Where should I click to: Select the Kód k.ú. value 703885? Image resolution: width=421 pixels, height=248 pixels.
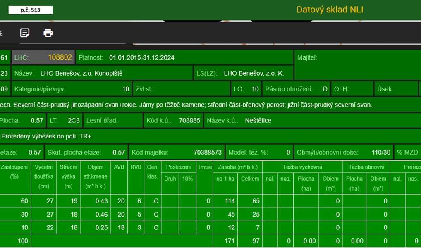[x=189, y=121]
